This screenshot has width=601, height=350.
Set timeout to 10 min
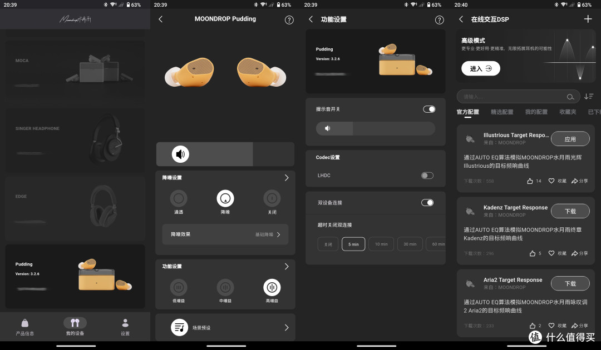[x=381, y=244]
